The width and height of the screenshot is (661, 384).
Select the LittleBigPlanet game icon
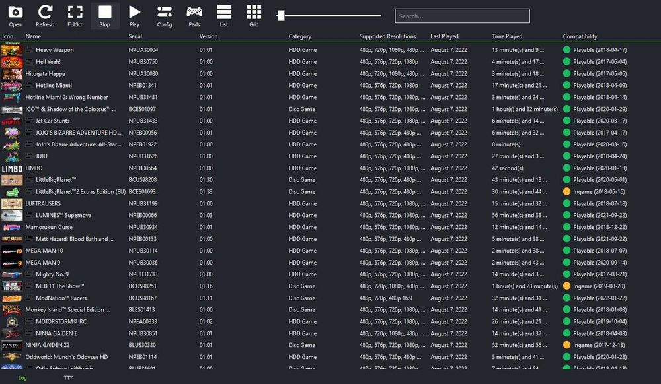(x=12, y=179)
